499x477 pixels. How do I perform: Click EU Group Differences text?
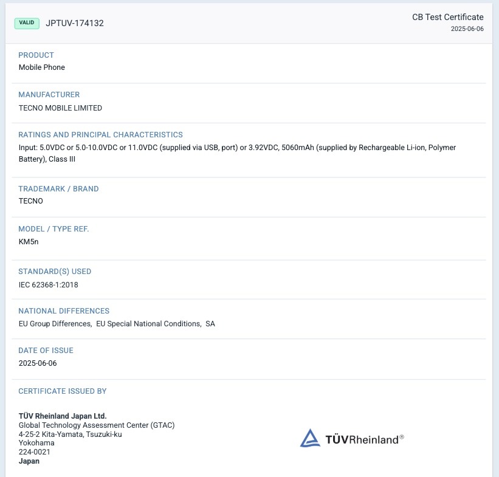(x=55, y=324)
